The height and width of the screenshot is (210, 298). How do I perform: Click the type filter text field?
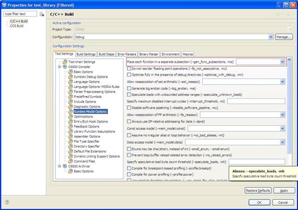pos(20,14)
